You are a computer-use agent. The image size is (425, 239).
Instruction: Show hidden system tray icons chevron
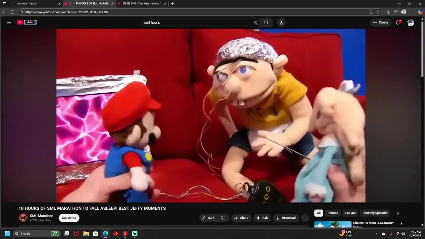pos(376,234)
